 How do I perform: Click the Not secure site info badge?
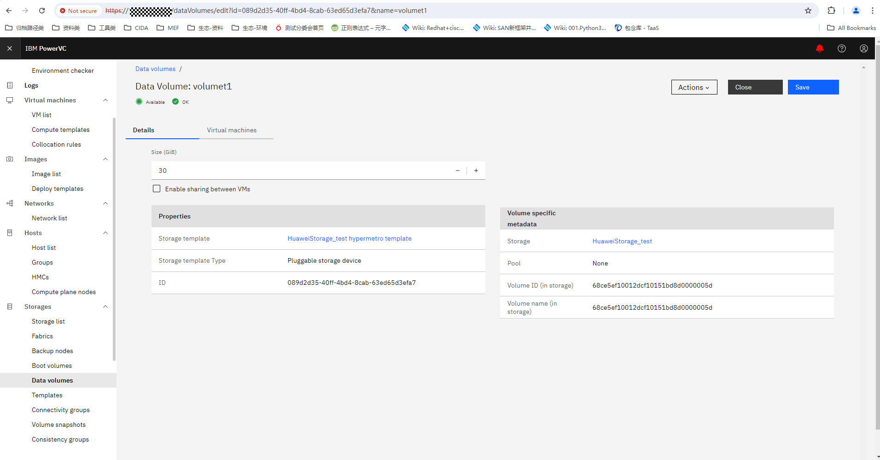pos(78,11)
